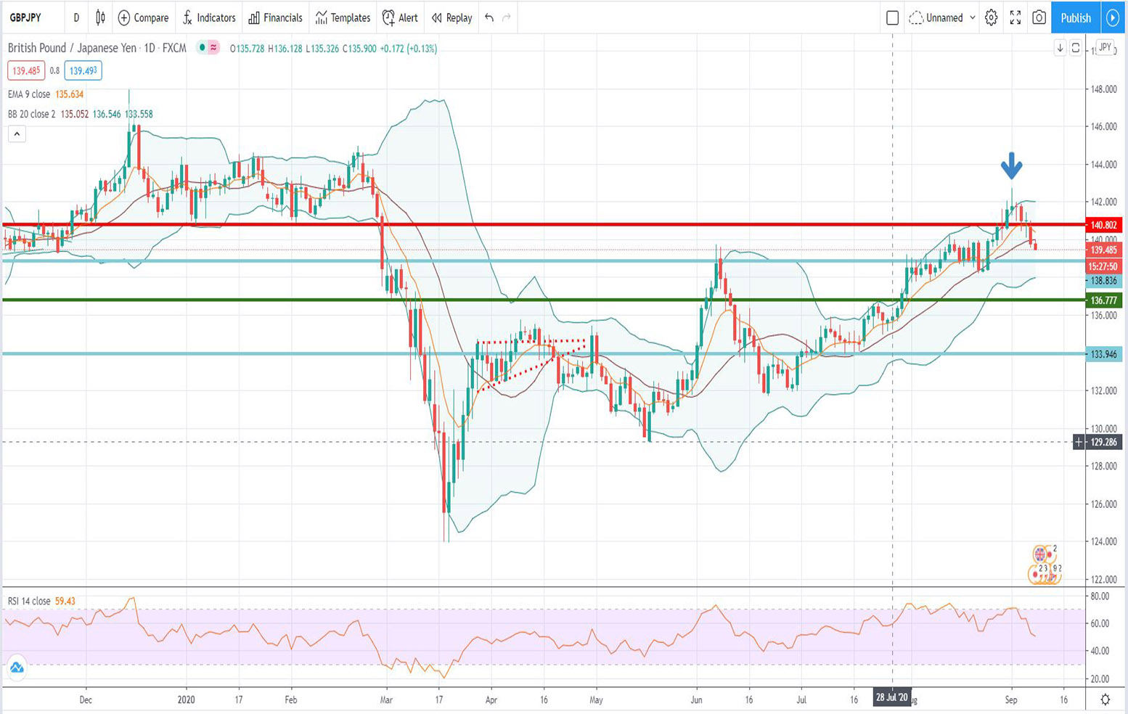Select the red 140.802 price level label
This screenshot has width=1128, height=714.
point(1103,225)
